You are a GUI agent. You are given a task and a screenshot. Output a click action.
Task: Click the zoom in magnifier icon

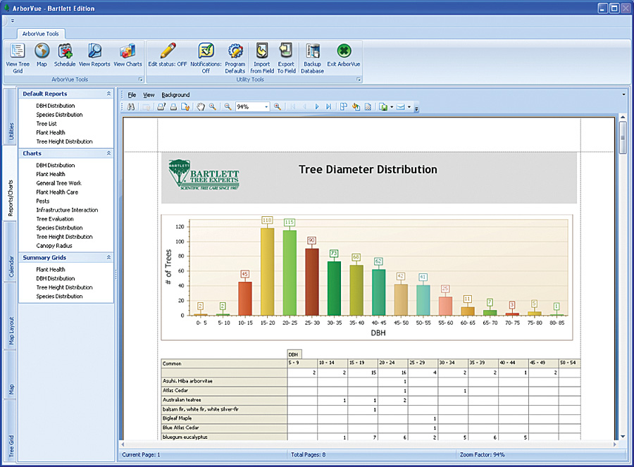(x=278, y=107)
